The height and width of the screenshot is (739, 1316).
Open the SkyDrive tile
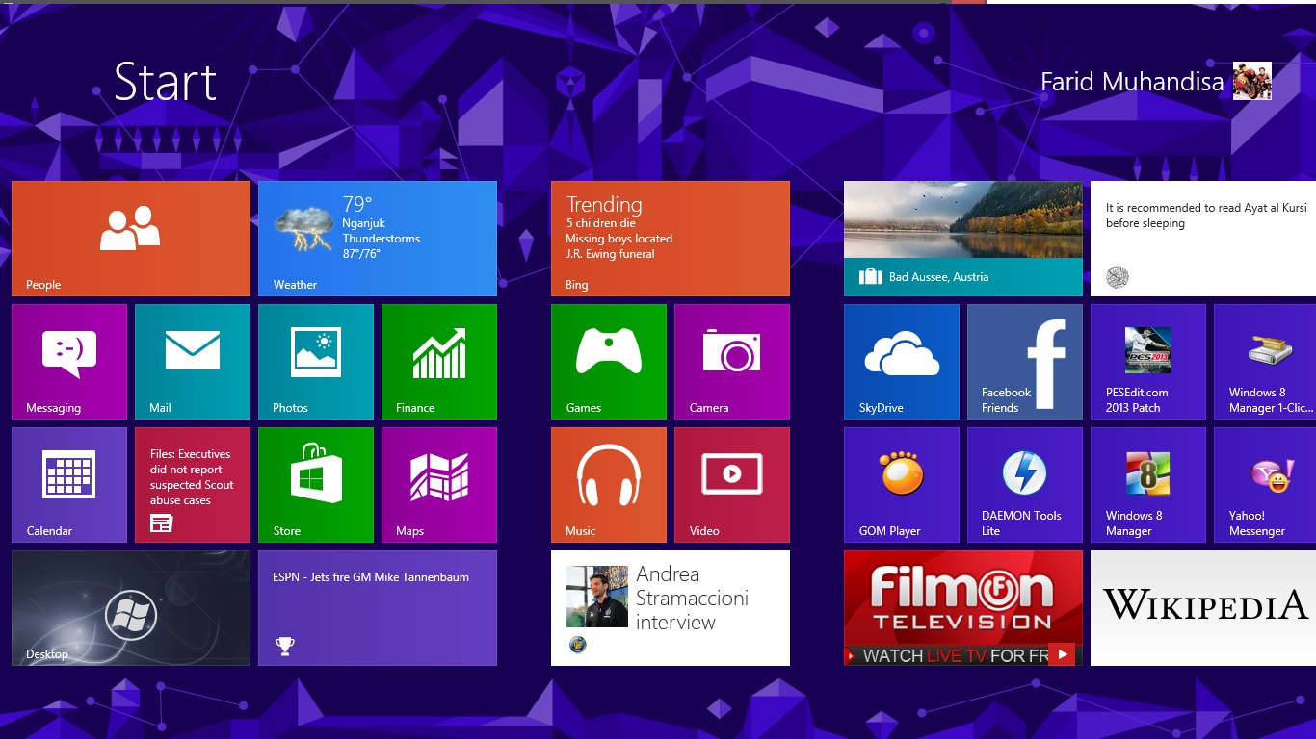[902, 361]
